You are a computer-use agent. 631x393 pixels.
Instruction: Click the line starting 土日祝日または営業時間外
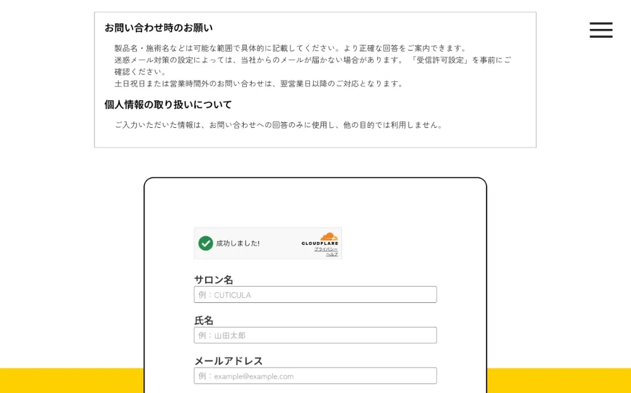(259, 84)
